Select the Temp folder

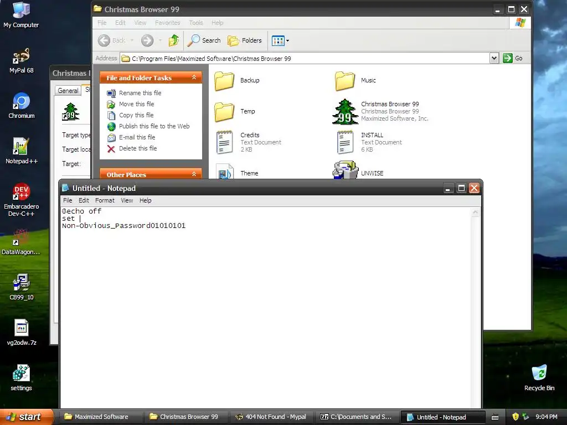(x=235, y=112)
